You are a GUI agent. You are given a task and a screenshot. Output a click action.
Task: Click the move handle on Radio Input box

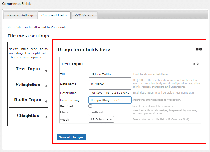[46, 102]
